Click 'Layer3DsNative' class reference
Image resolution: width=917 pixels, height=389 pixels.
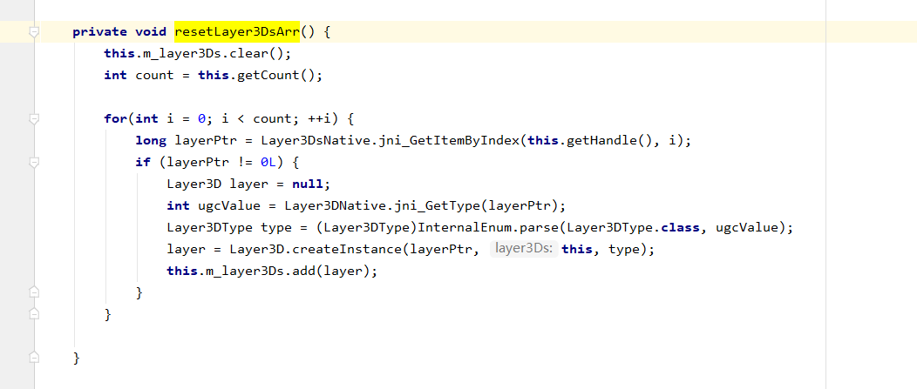coord(316,141)
